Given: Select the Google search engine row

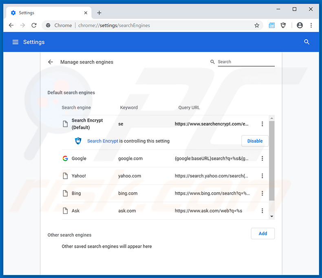Looking at the screenshot, I should pyautogui.click(x=165, y=158).
